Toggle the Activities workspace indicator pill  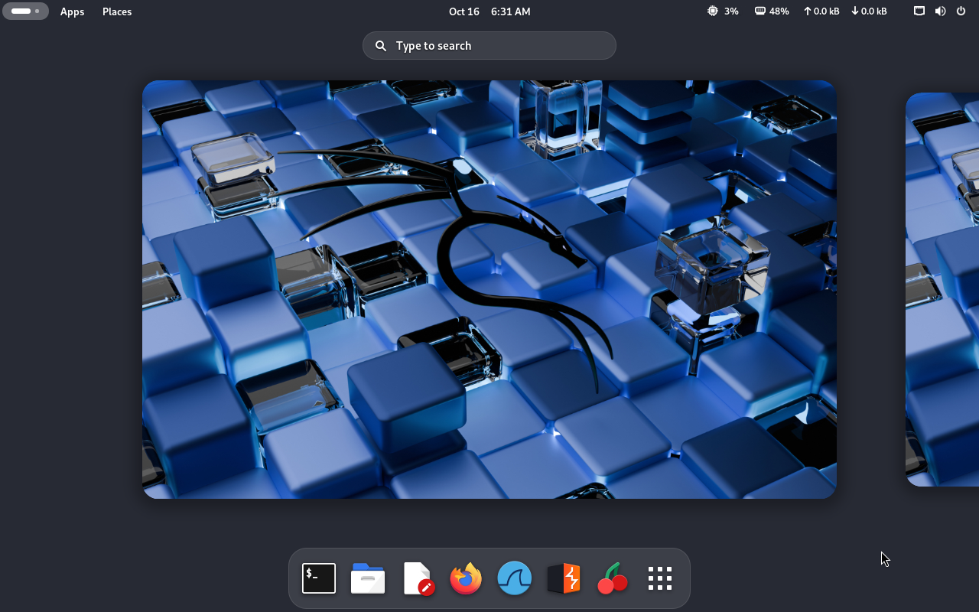point(25,11)
